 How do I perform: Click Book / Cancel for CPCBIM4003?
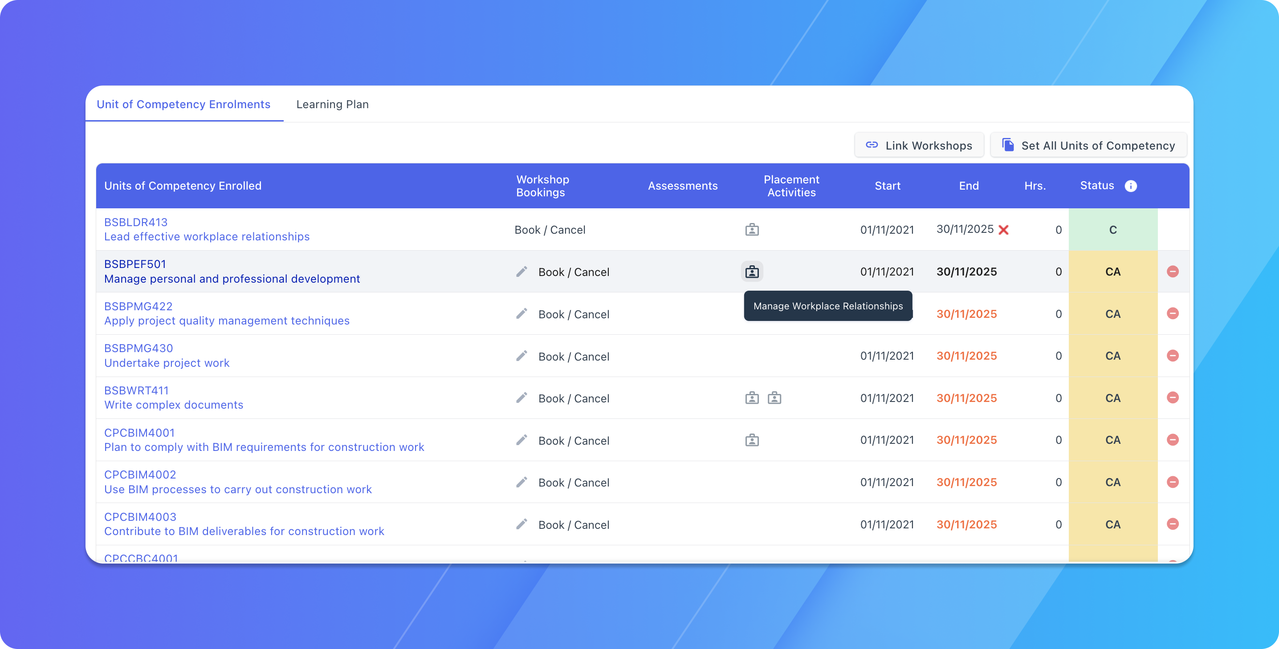pos(574,525)
